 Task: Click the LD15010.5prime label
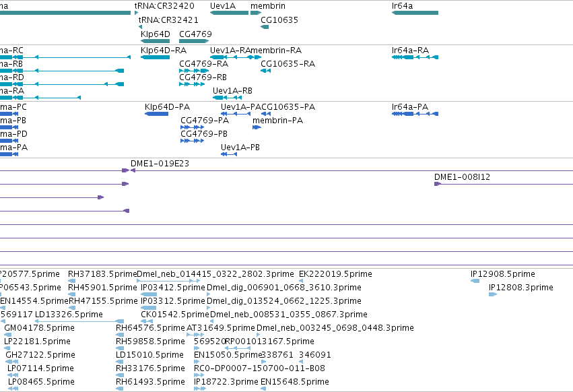coord(150,355)
